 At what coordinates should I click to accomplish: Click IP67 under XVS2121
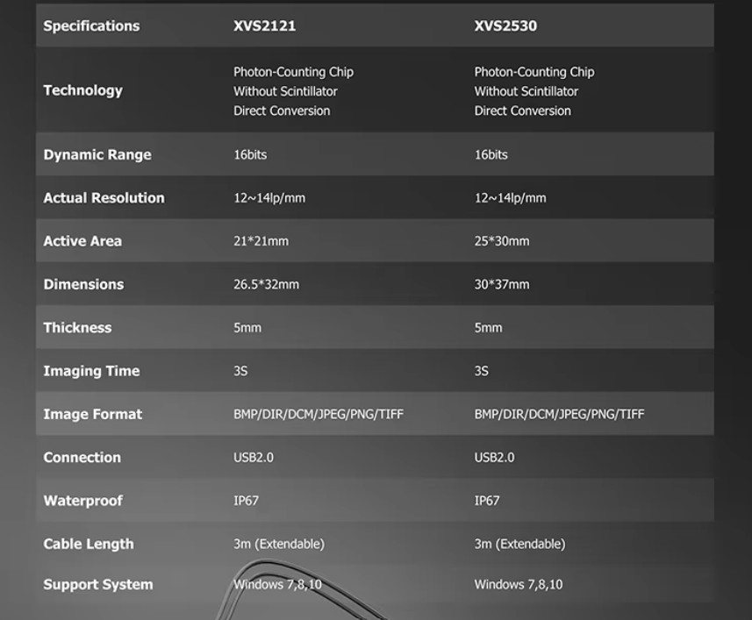click(246, 501)
